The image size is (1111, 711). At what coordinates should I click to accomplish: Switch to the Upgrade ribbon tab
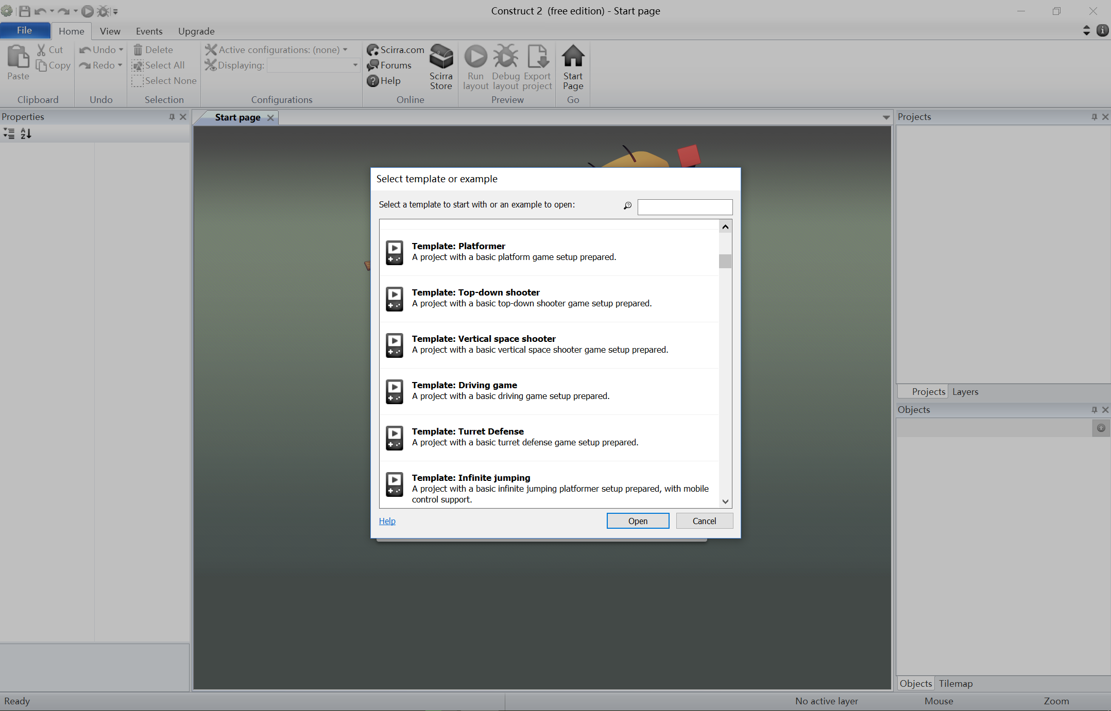(x=196, y=31)
